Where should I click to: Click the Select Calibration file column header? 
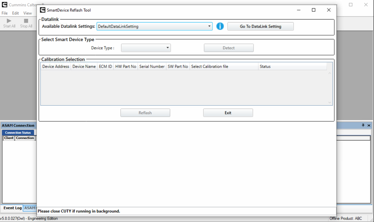point(224,67)
